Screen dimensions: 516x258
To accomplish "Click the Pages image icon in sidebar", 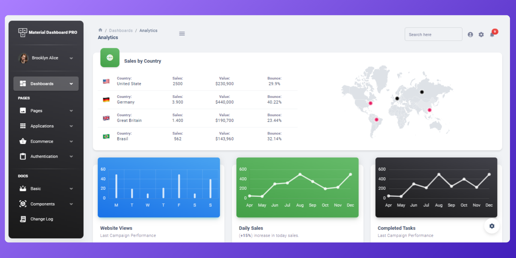I will [x=23, y=110].
